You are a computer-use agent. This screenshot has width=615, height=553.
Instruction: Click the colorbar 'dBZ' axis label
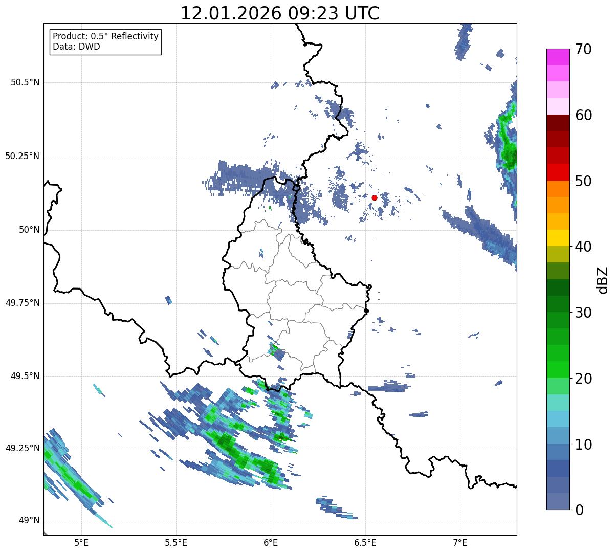(x=602, y=280)
